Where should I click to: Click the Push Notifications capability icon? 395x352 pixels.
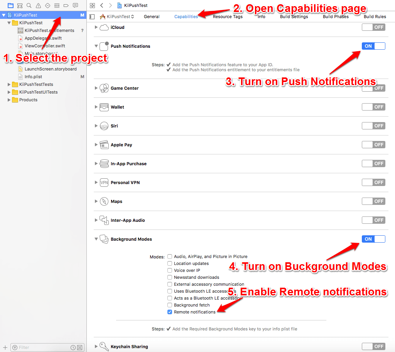click(104, 46)
